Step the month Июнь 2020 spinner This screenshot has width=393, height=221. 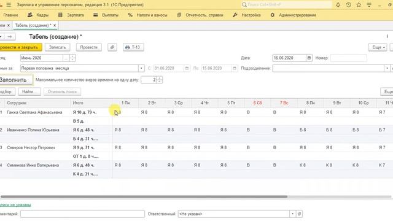[x=72, y=58]
